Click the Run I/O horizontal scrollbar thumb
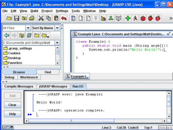Image resolution: width=173 pixels, height=130 pixels. coord(71,121)
